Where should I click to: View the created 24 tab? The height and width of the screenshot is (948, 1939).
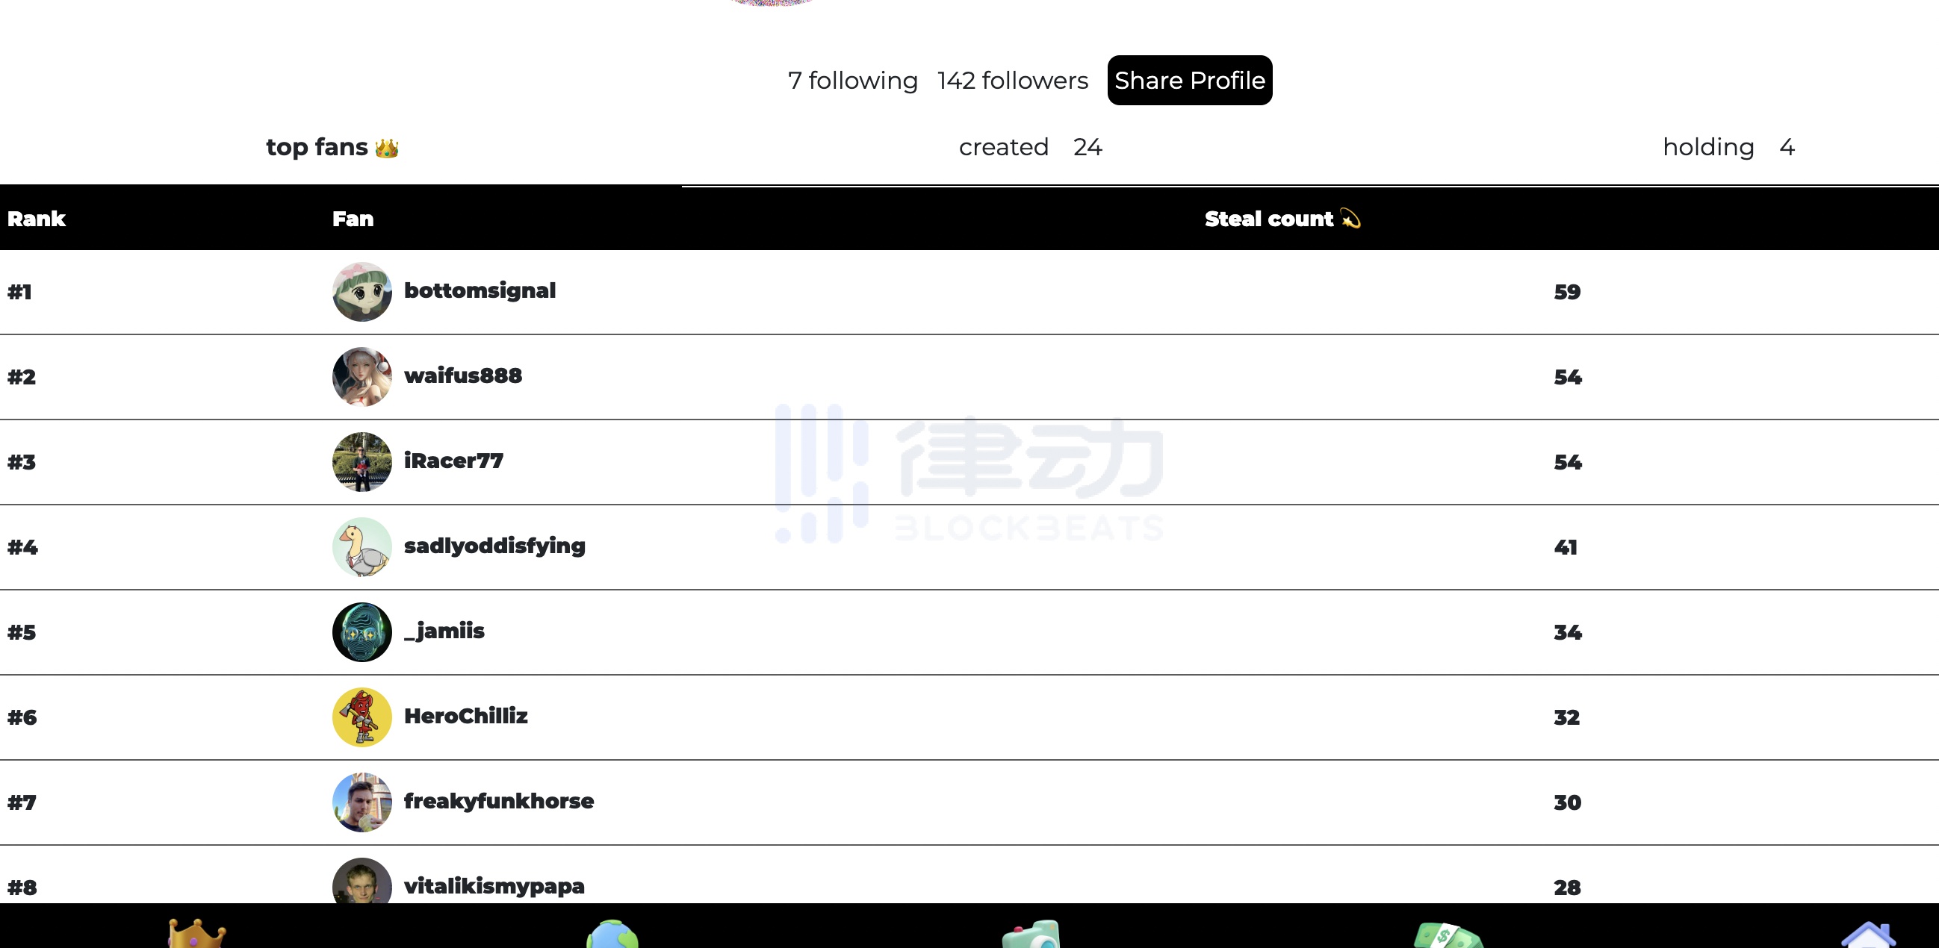[x=1030, y=149]
